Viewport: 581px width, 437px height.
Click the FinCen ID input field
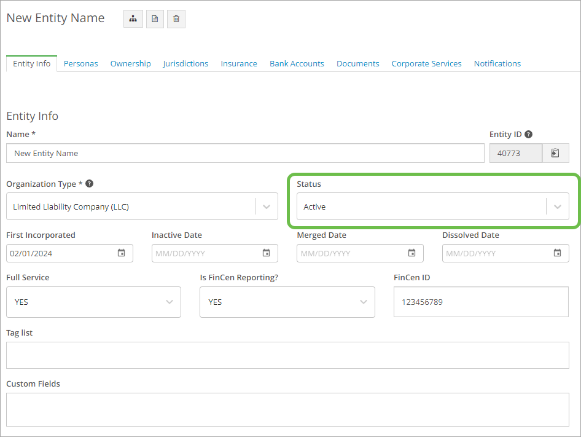coord(481,302)
